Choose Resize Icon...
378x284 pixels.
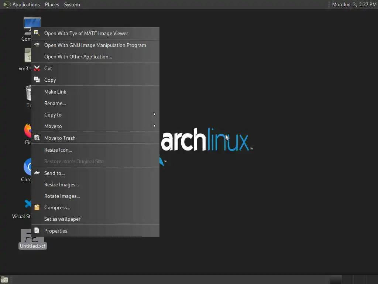(x=95, y=150)
